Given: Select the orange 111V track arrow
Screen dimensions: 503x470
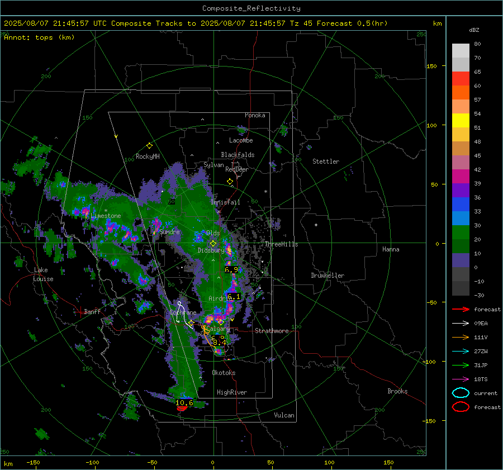Looking at the screenshot, I should (461, 337).
